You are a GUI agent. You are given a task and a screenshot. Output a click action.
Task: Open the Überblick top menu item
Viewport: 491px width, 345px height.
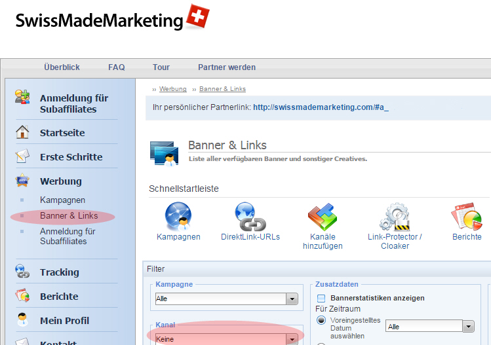(62, 67)
